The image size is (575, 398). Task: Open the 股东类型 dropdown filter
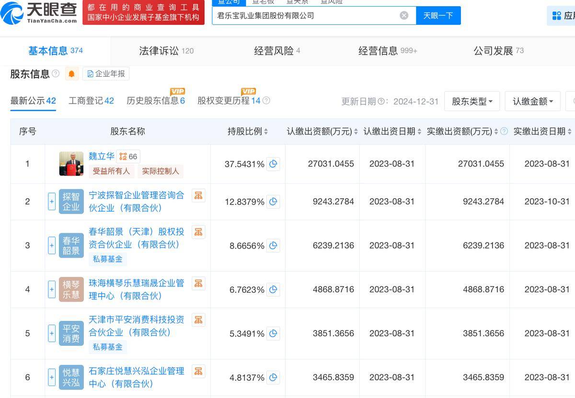(472, 102)
